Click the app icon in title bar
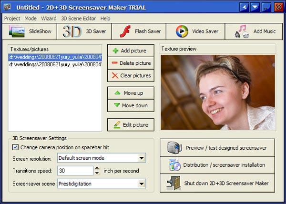 [x=7, y=7]
